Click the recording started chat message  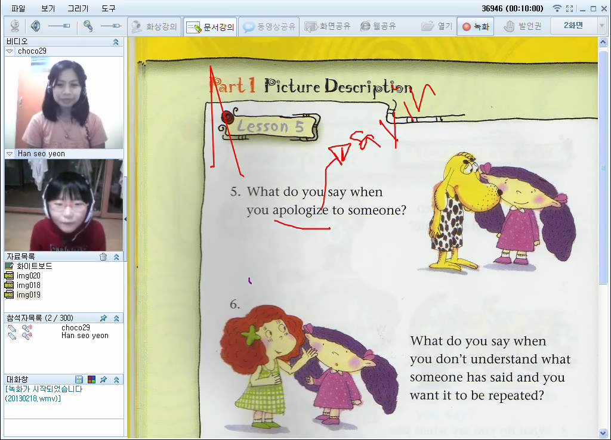44,393
